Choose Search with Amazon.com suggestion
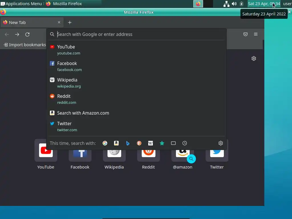The height and width of the screenshot is (219, 292). (x=136, y=113)
